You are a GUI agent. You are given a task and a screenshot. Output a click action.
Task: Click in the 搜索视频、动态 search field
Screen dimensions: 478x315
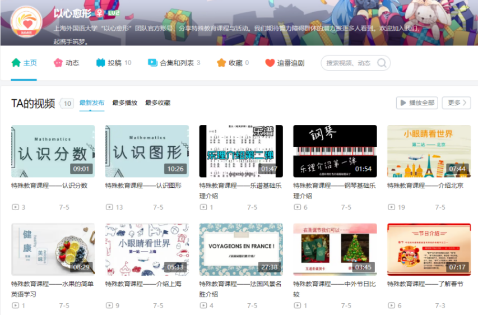click(347, 63)
